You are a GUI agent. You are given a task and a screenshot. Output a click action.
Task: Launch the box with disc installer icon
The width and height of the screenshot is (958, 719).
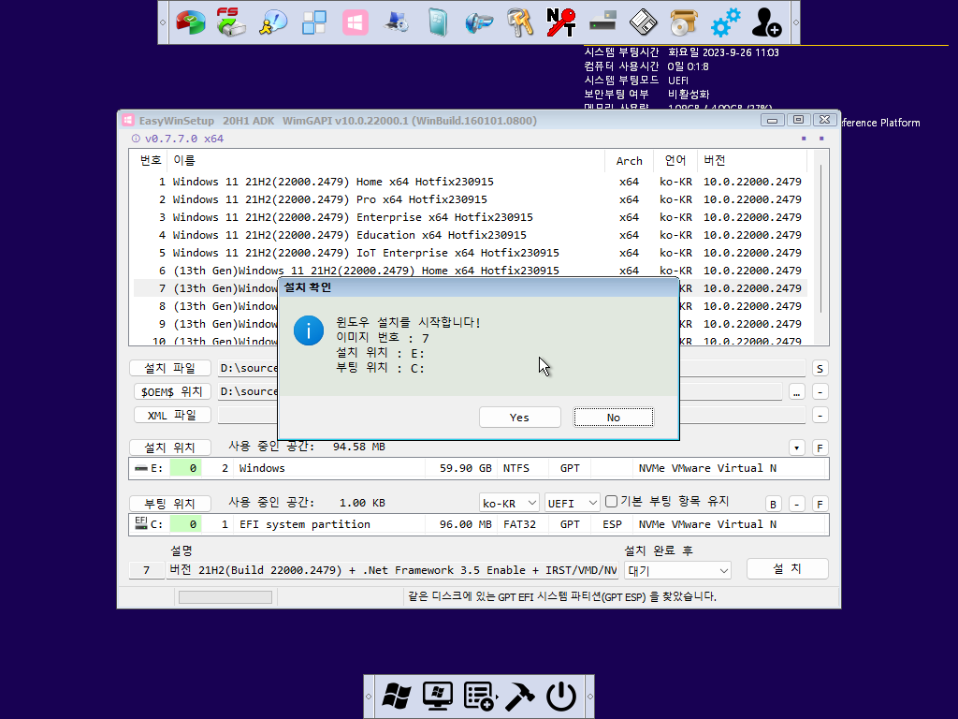click(684, 22)
